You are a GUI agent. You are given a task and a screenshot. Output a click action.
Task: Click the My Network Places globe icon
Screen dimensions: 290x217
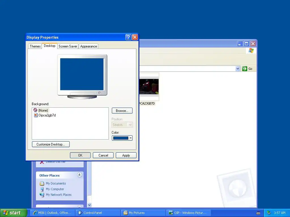pos(42,195)
